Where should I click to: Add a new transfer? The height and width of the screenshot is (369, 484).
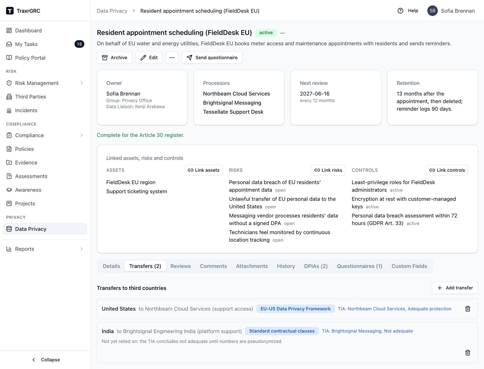(455, 288)
